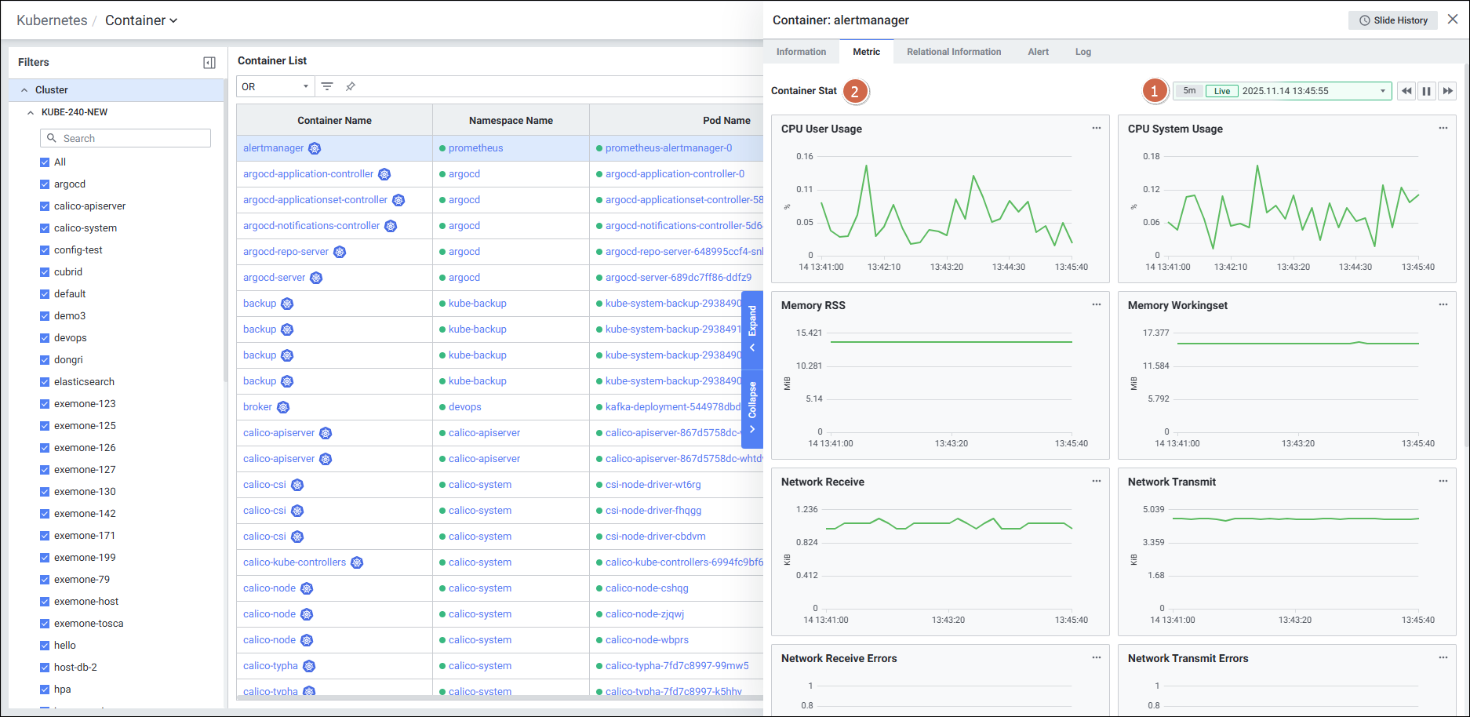Uncheck the All namespaces checkbox
The height and width of the screenshot is (717, 1470).
point(45,162)
